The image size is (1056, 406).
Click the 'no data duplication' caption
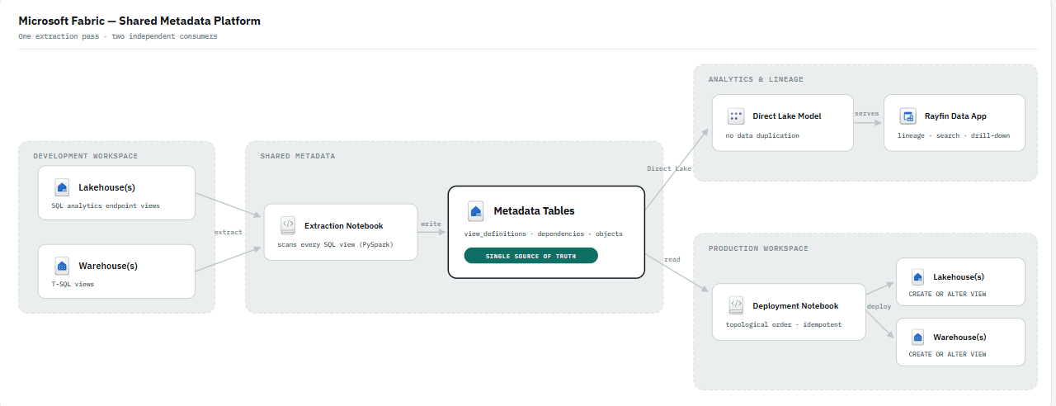click(x=762, y=135)
